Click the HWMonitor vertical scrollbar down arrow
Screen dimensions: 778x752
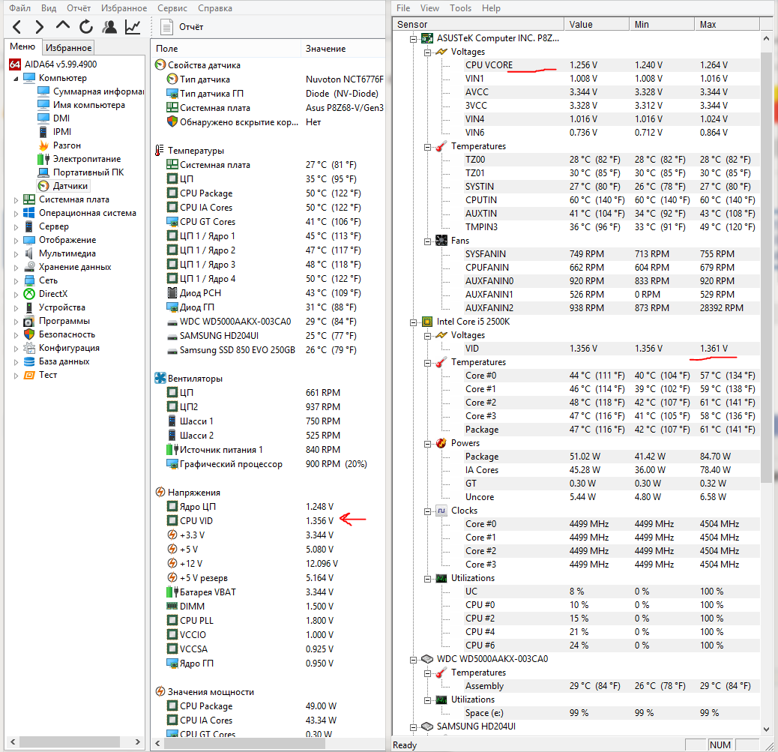tap(767, 730)
